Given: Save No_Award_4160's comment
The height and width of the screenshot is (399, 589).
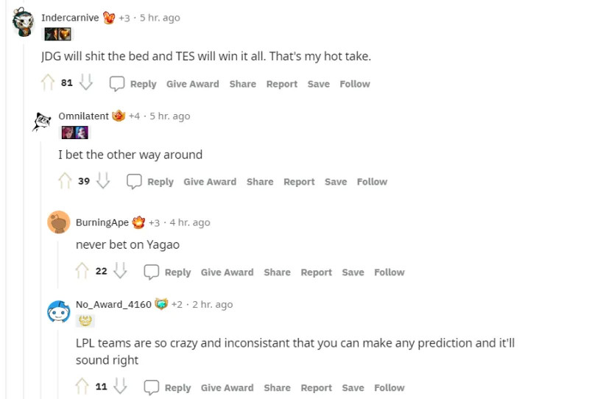Looking at the screenshot, I should coord(353,388).
